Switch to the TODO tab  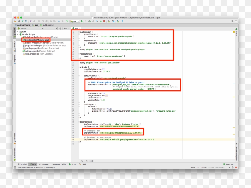[x=83, y=164]
